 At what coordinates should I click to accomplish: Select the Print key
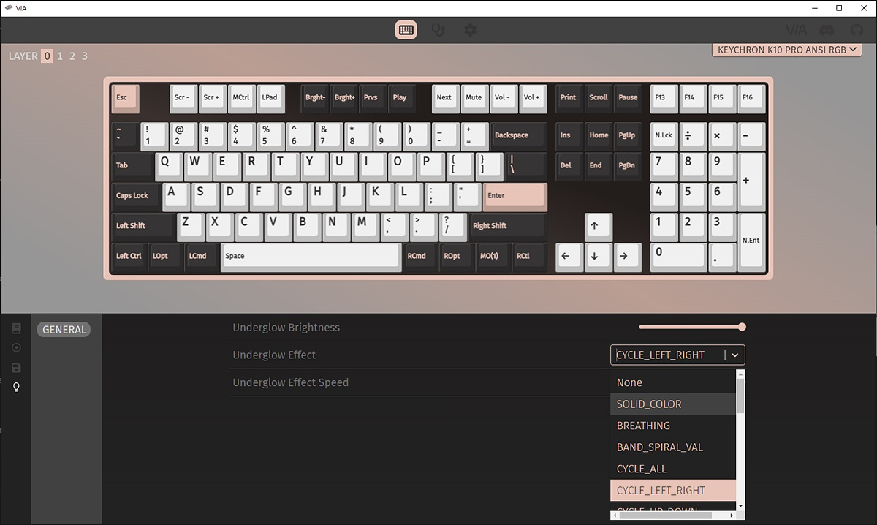pos(569,99)
